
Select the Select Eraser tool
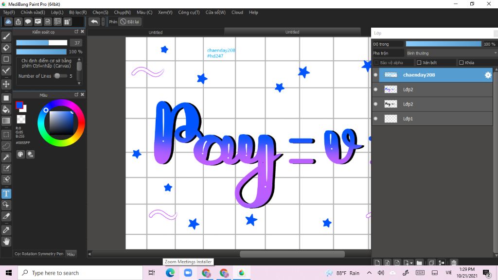pyautogui.click(x=6, y=179)
